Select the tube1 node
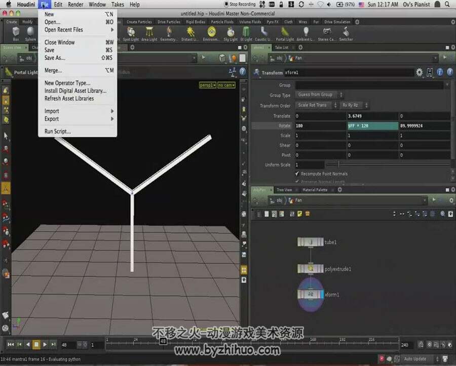This screenshot has height=366, width=456. (x=310, y=242)
